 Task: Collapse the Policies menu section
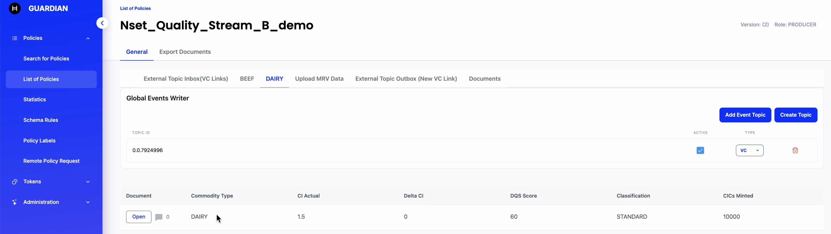[88, 38]
